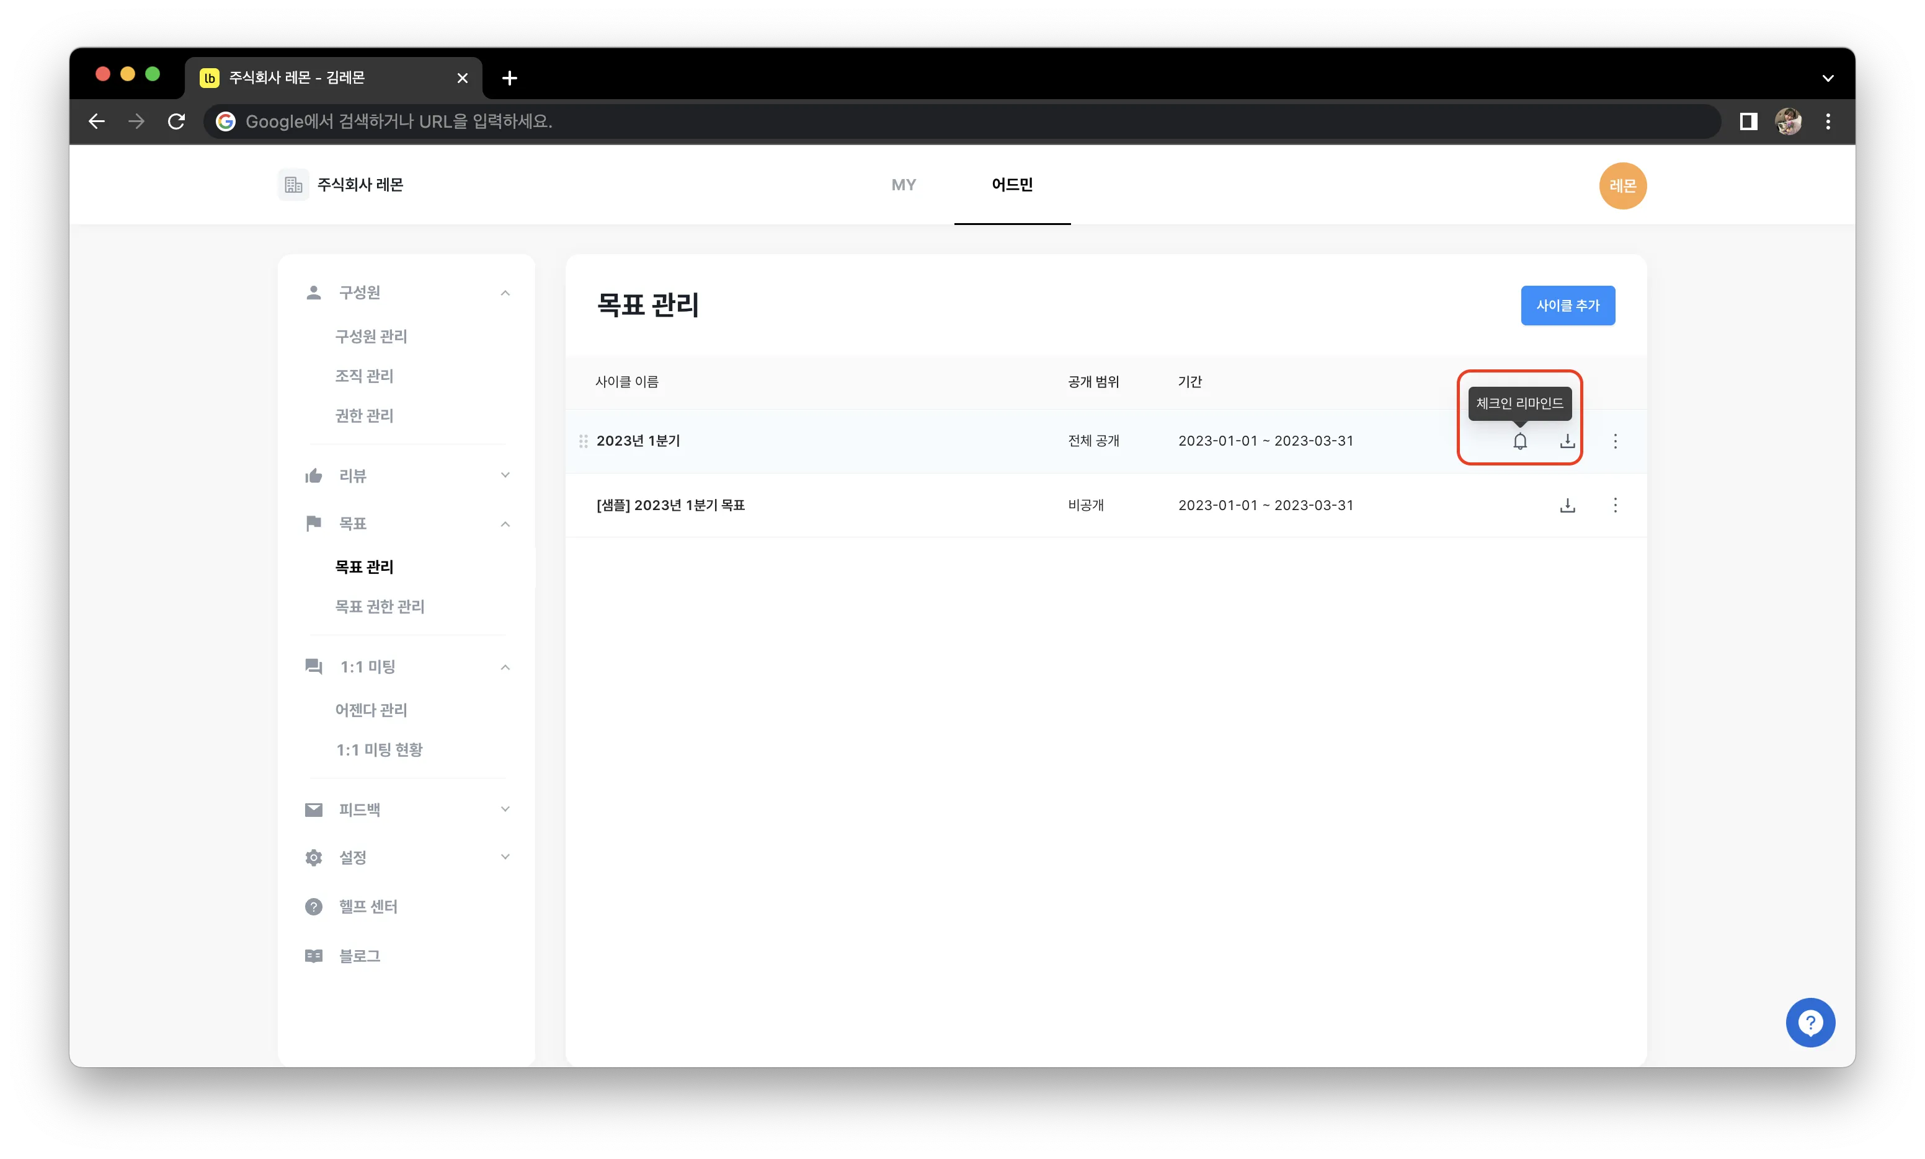Viewport: 1925px width, 1159px height.
Task: Collapse the 1:1 미팅 section chevron
Action: point(505,667)
